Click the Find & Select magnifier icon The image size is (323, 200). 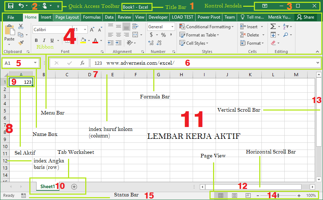click(x=286, y=35)
